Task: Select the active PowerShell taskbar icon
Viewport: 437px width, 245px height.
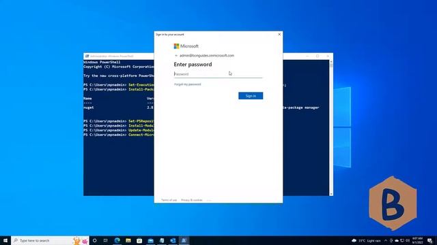Action: coord(184,240)
